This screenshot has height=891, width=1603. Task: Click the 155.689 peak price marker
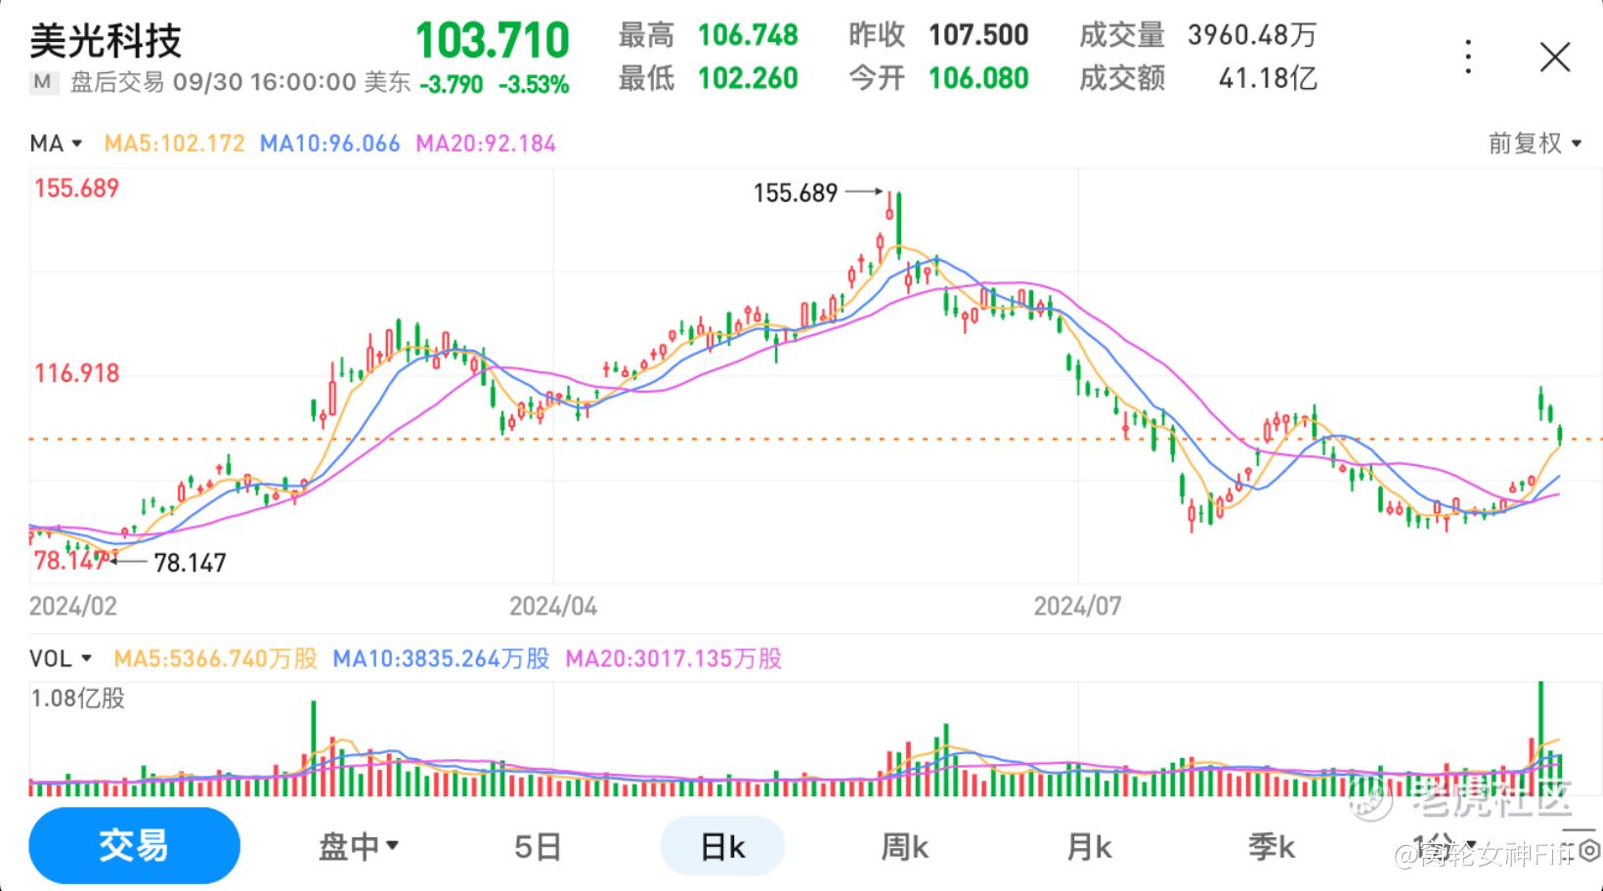[796, 193]
